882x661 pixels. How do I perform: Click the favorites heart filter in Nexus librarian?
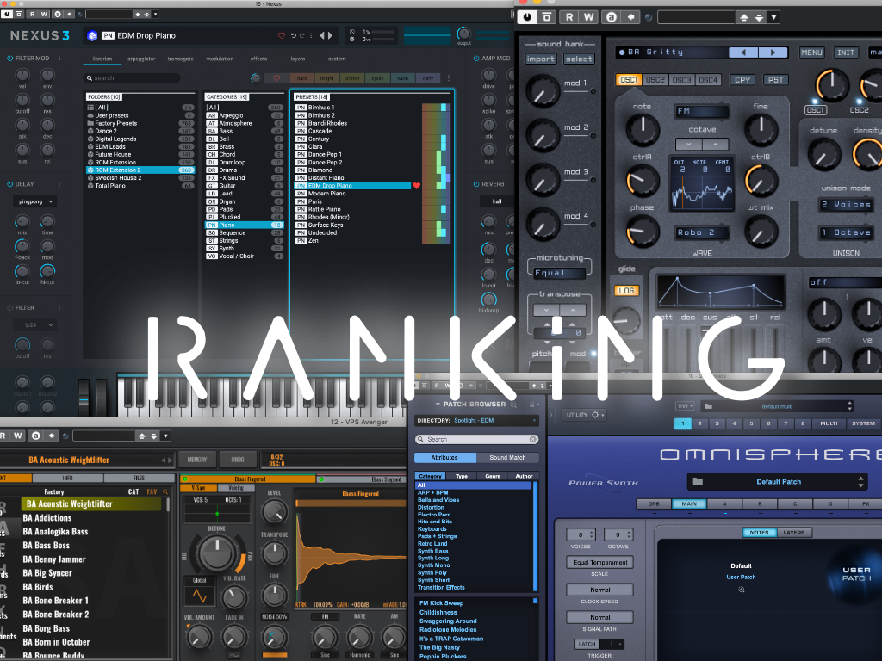276,77
